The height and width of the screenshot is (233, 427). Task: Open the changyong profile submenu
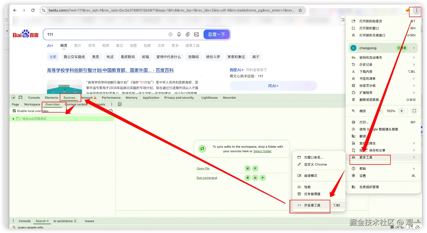(384, 48)
